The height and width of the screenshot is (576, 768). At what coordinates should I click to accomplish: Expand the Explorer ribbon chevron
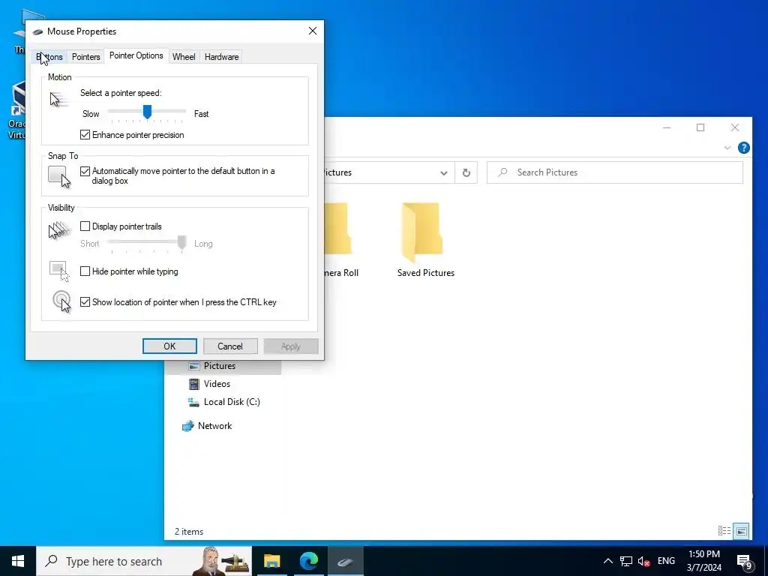tap(727, 148)
